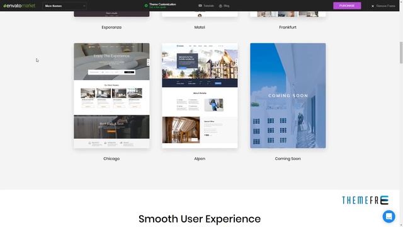The image size is (403, 227).
Task: Click the Motel demo title
Action: pyautogui.click(x=200, y=27)
